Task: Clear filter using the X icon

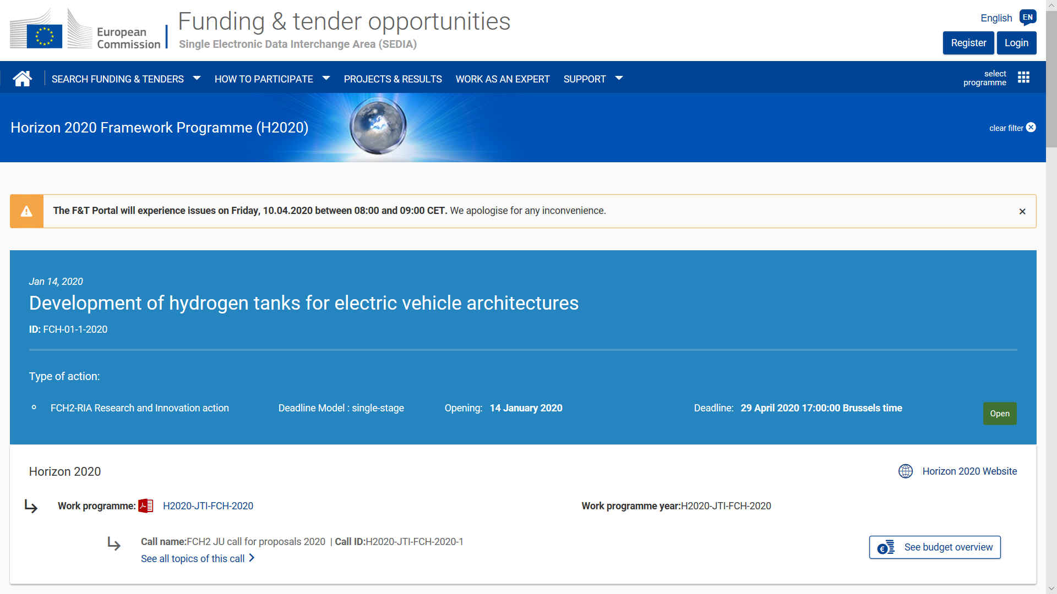Action: coord(1031,128)
